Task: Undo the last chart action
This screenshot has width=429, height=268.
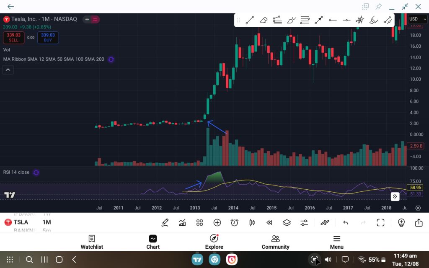Action: (346, 223)
